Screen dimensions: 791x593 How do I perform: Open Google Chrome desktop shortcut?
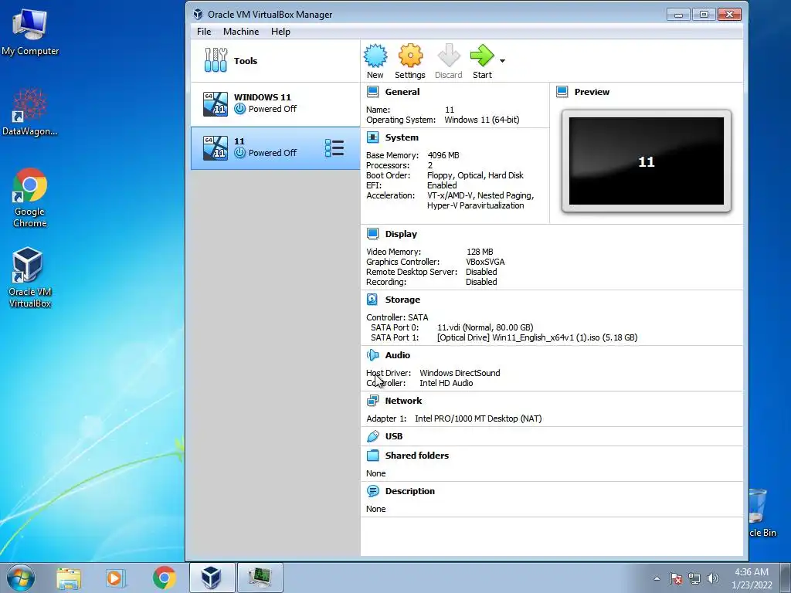[x=30, y=198]
